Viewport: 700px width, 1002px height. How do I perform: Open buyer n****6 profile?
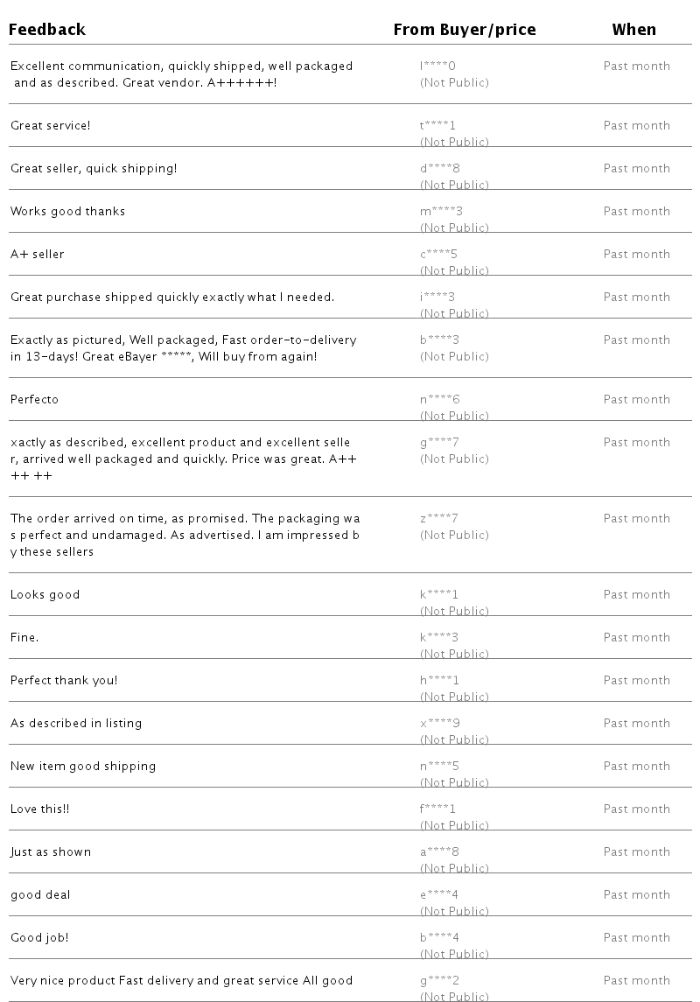[439, 399]
